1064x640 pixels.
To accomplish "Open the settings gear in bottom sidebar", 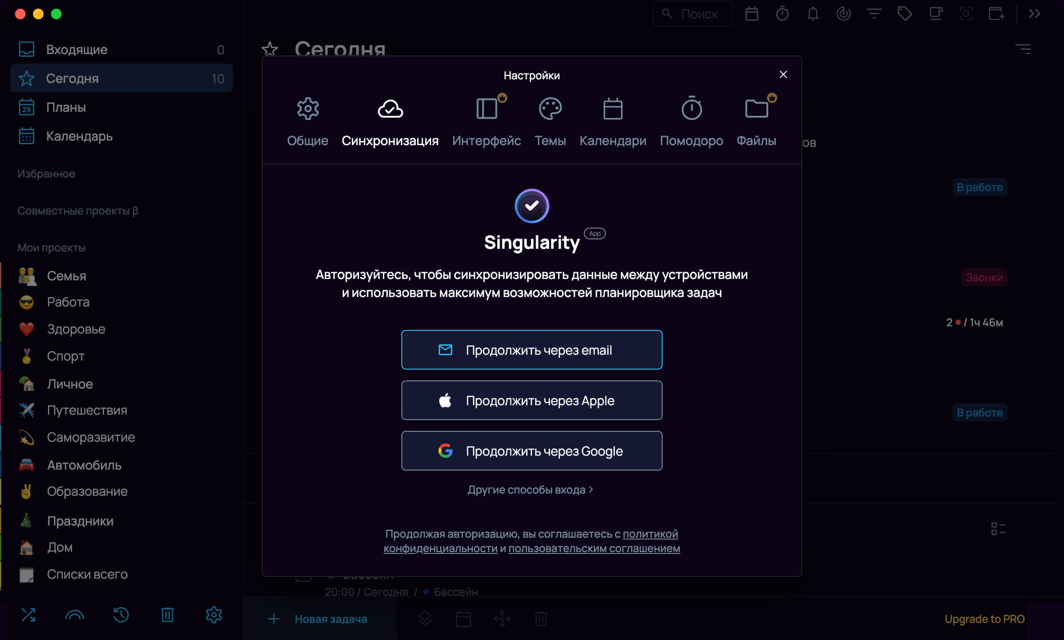I will [x=214, y=615].
